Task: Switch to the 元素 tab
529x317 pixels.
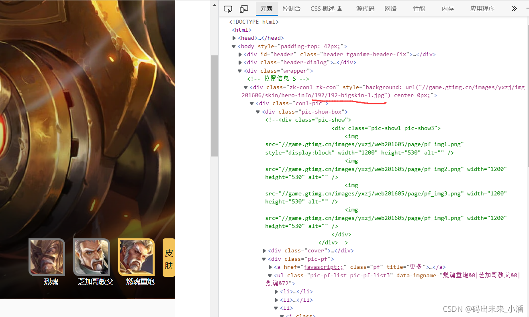Action: pos(266,8)
